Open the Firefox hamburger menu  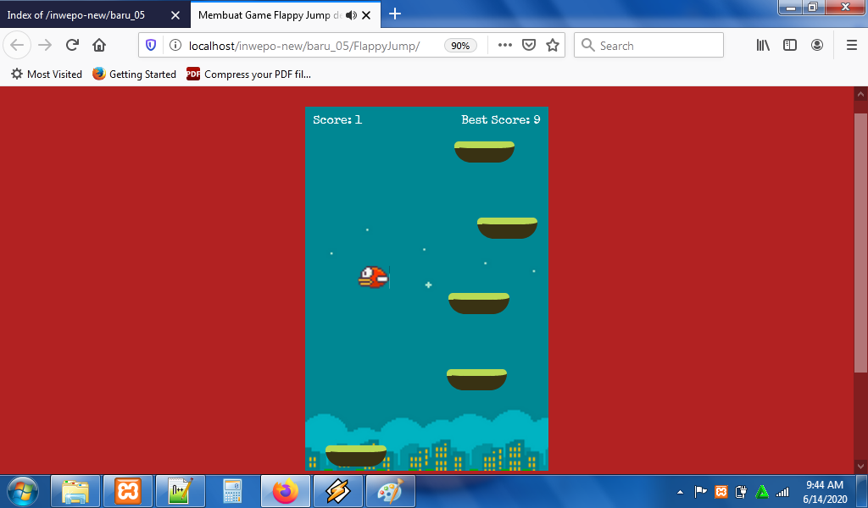(851, 46)
